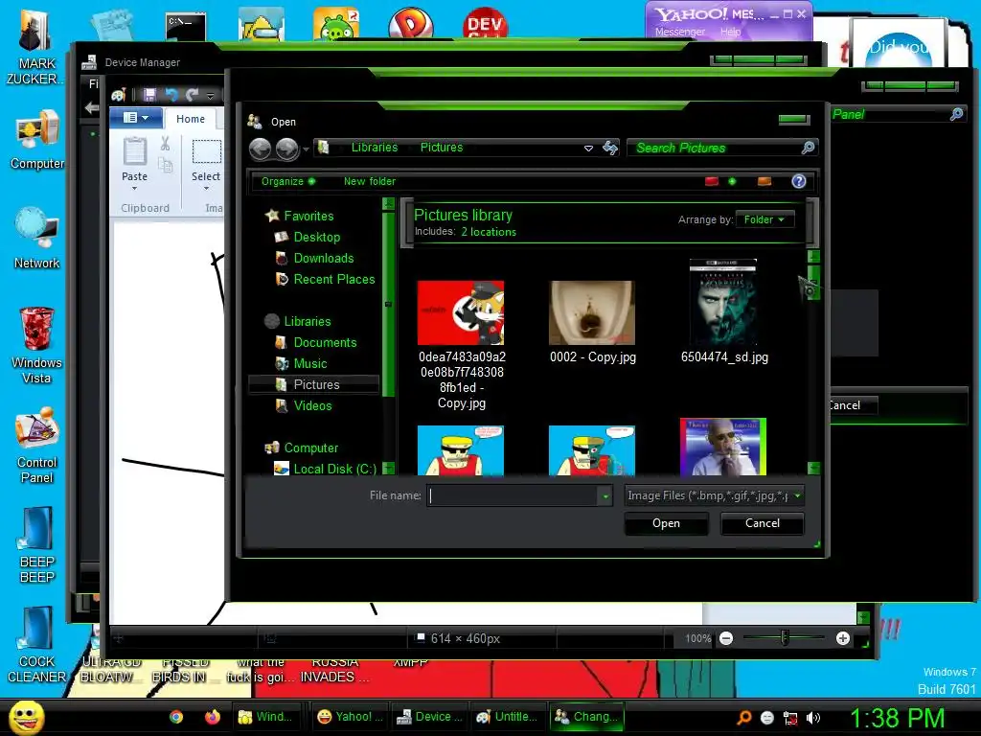Go back in the Open dialog

pyautogui.click(x=261, y=149)
